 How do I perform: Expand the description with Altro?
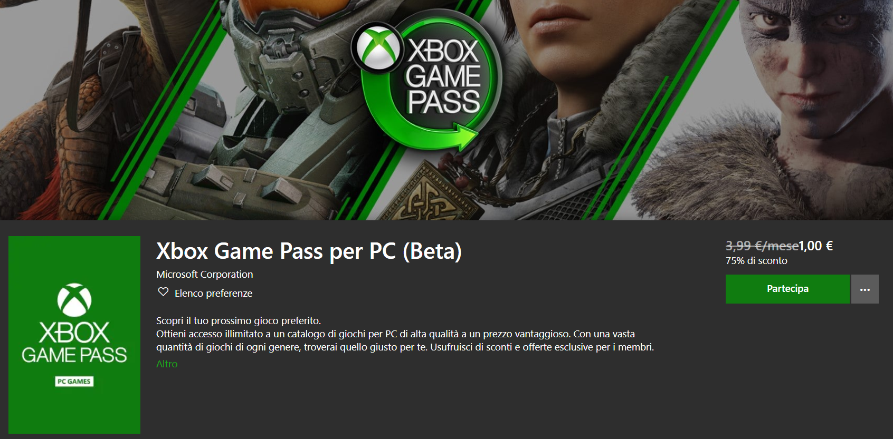(x=167, y=364)
